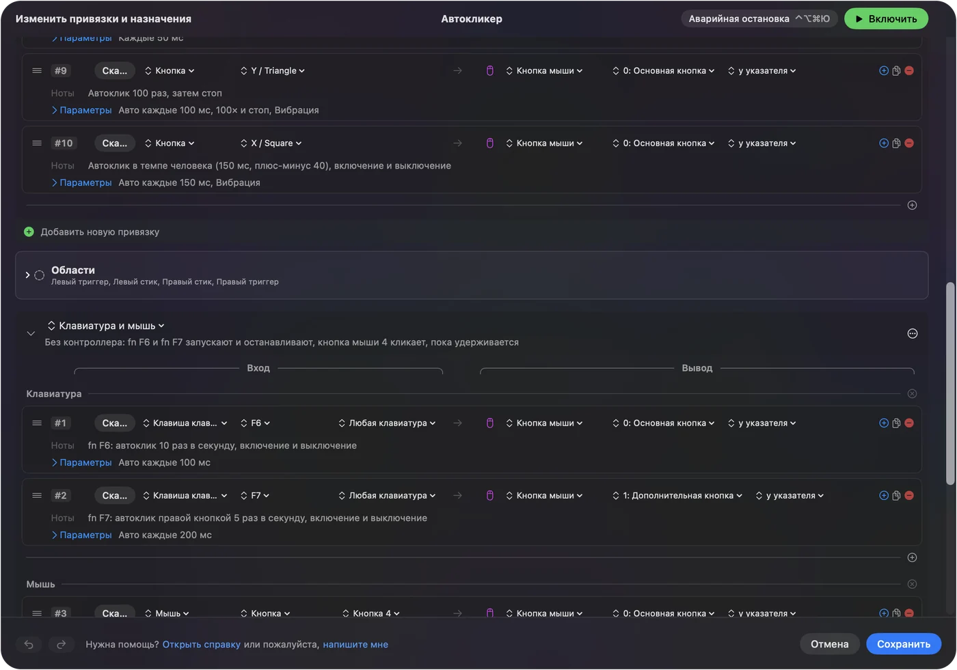The image size is (957, 670).
Task: Open the F6 key dropdown
Action: [x=255, y=423]
